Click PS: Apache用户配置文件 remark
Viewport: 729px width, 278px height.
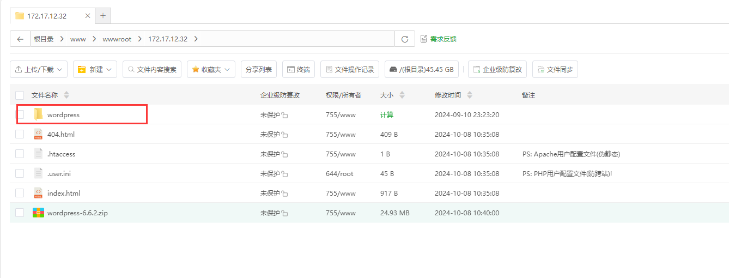571,154
